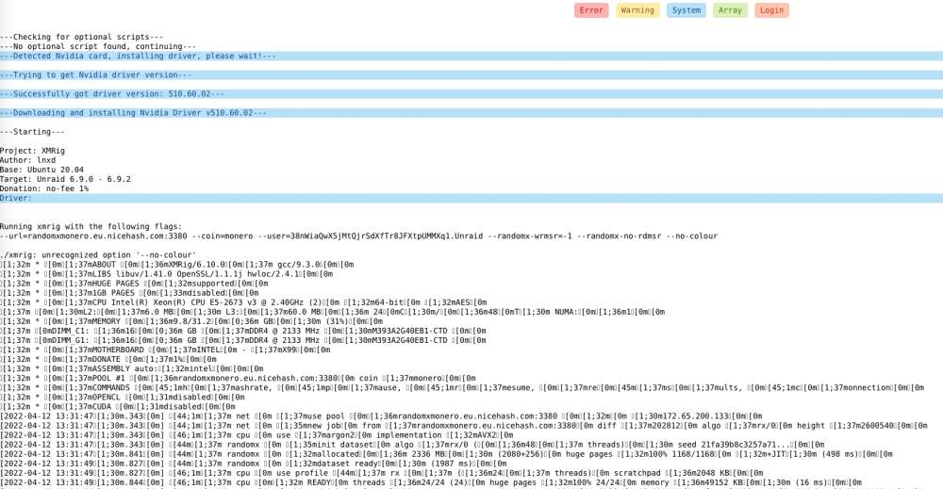
Task: Click the '---Starting---' line
Action: coord(32,132)
